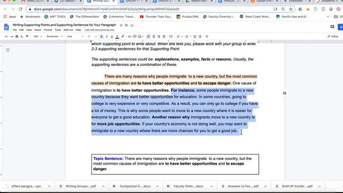
Task: Open Answers to Foc....pdf download
Action: click(x=240, y=186)
